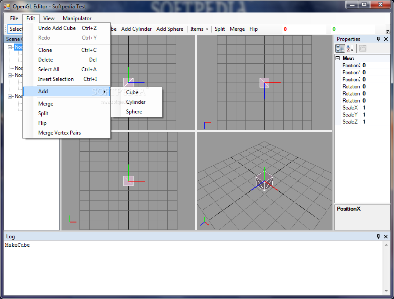Image resolution: width=394 pixels, height=299 pixels.
Task: Choose Delete from Edit menu
Action: (x=67, y=60)
